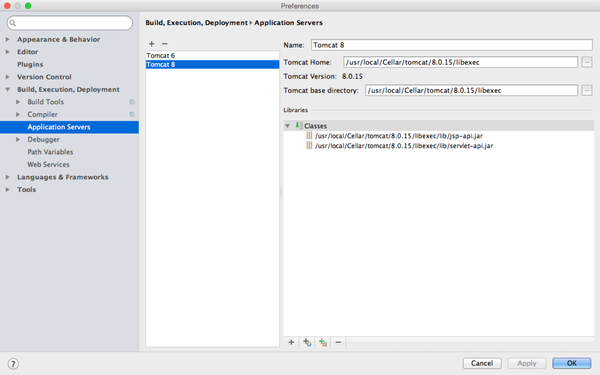Click Build, Execution, Deployment in breadcrumb
600x375 pixels.
196,22
